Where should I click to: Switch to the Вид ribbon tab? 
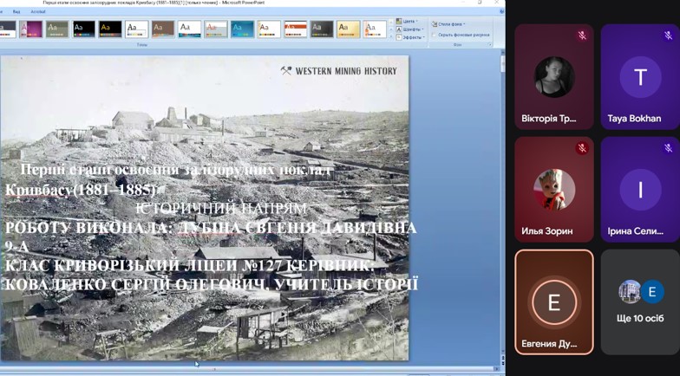coord(16,11)
